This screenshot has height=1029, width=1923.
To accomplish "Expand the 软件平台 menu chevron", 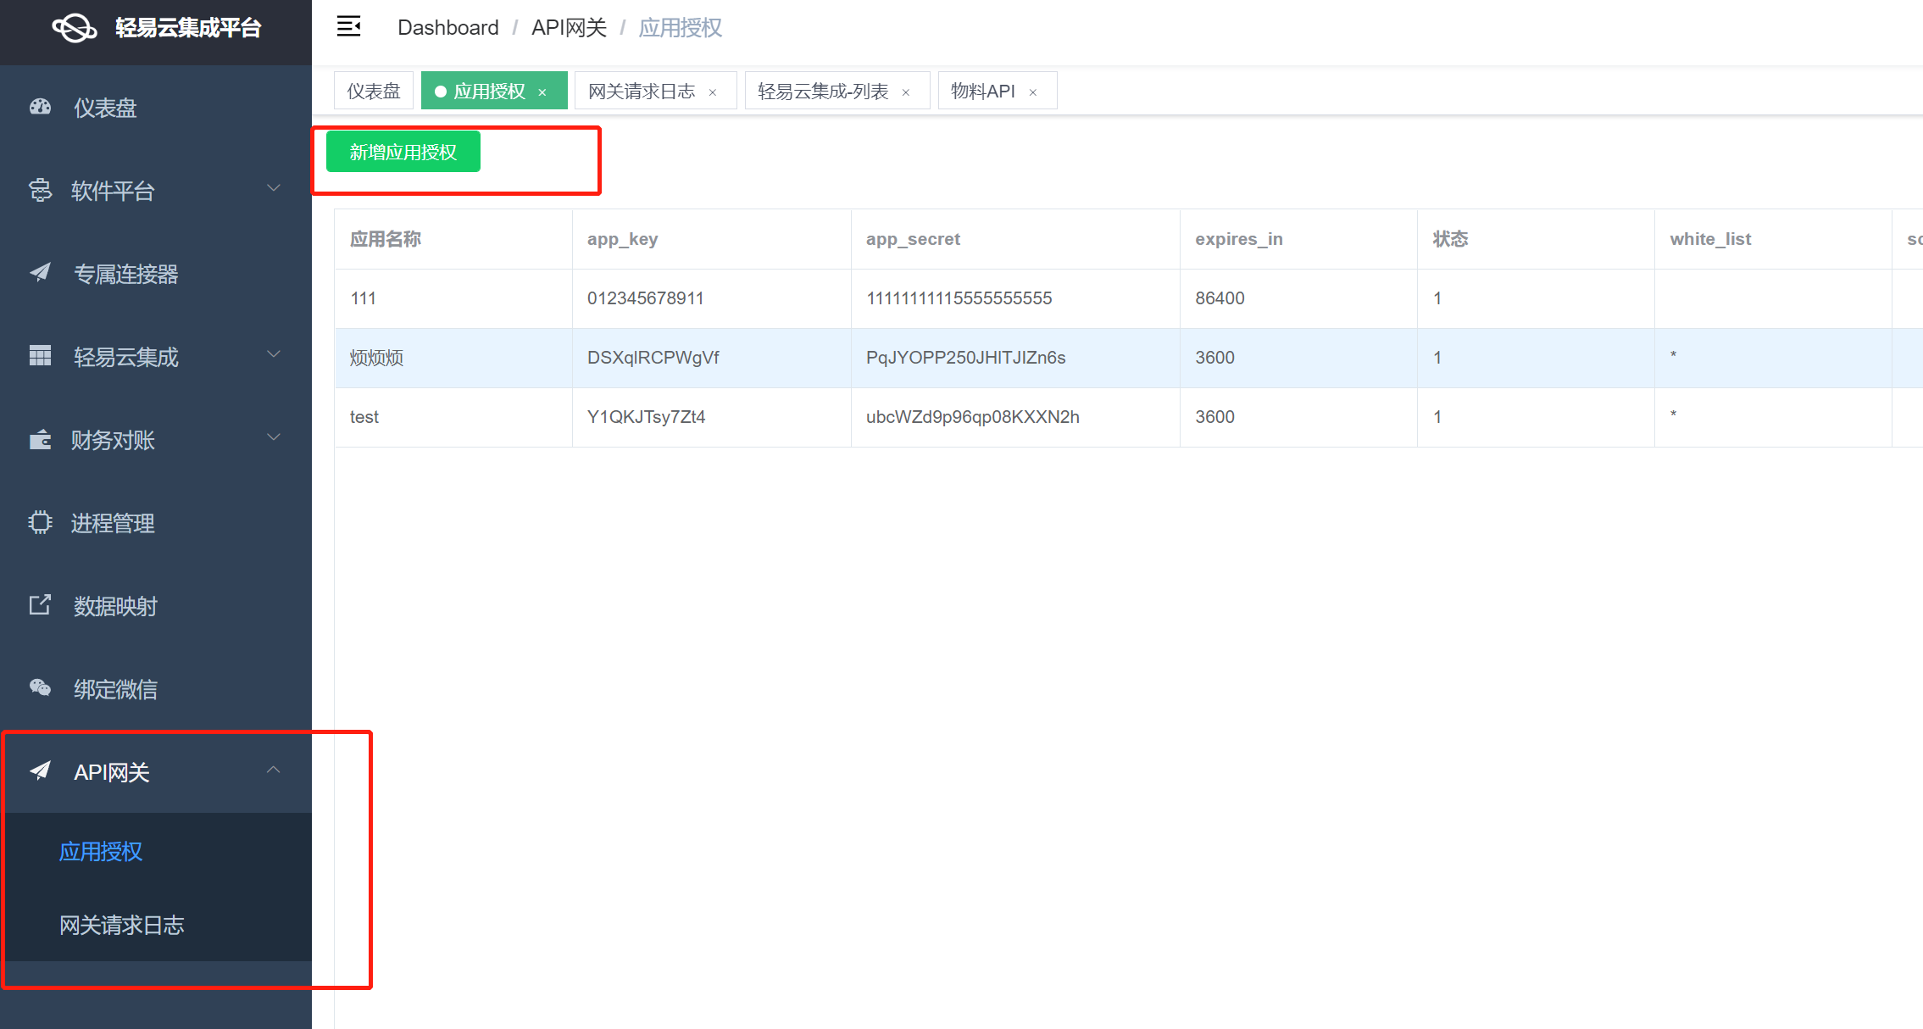I will tap(273, 188).
